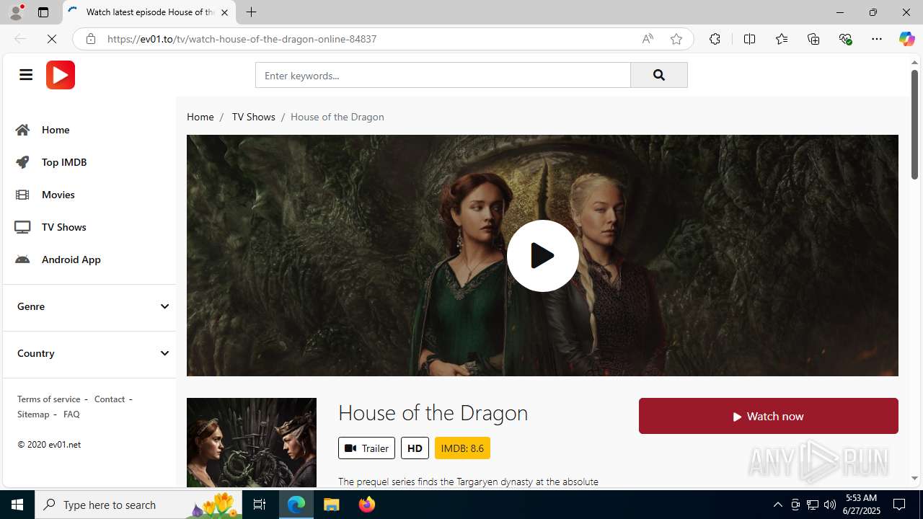
Task: Open the Contact link
Action: tap(110, 399)
